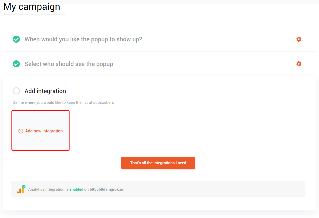Expand "Select who should see the popup" step

coord(69,64)
